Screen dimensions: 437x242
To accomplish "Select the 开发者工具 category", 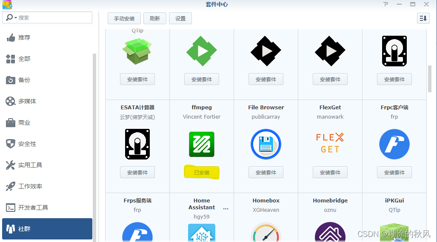I will pyautogui.click(x=47, y=208).
